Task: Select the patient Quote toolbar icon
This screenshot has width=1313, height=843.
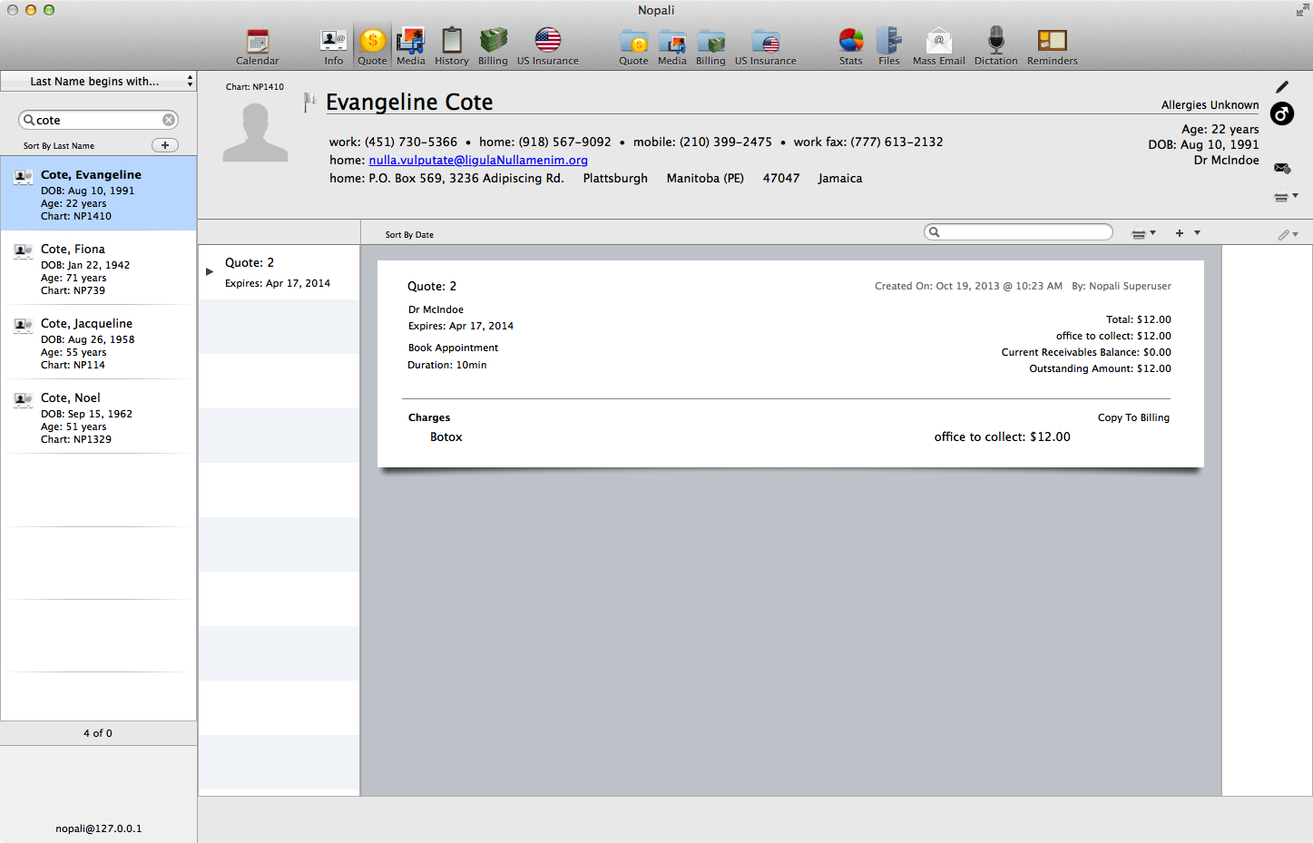Action: tap(372, 46)
